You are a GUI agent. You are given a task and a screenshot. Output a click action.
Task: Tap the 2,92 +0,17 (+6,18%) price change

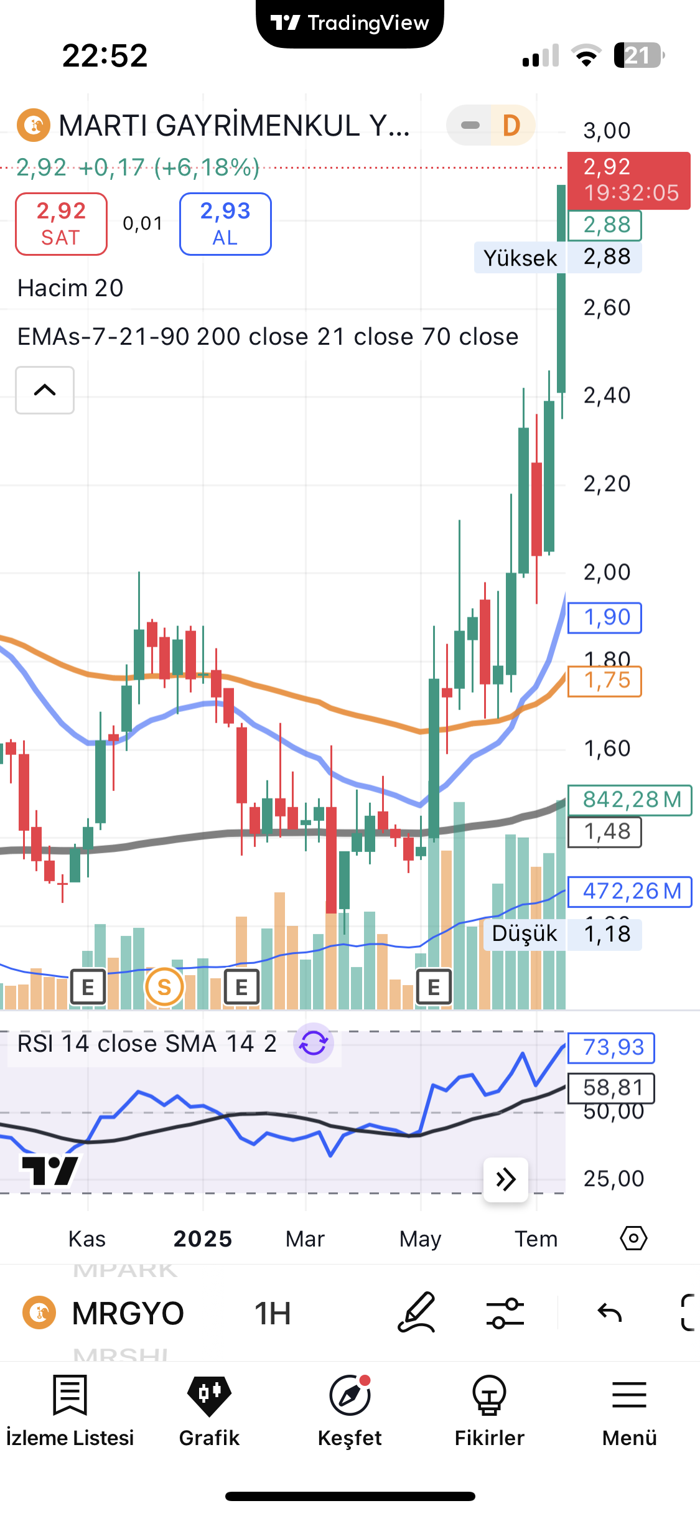click(x=138, y=167)
